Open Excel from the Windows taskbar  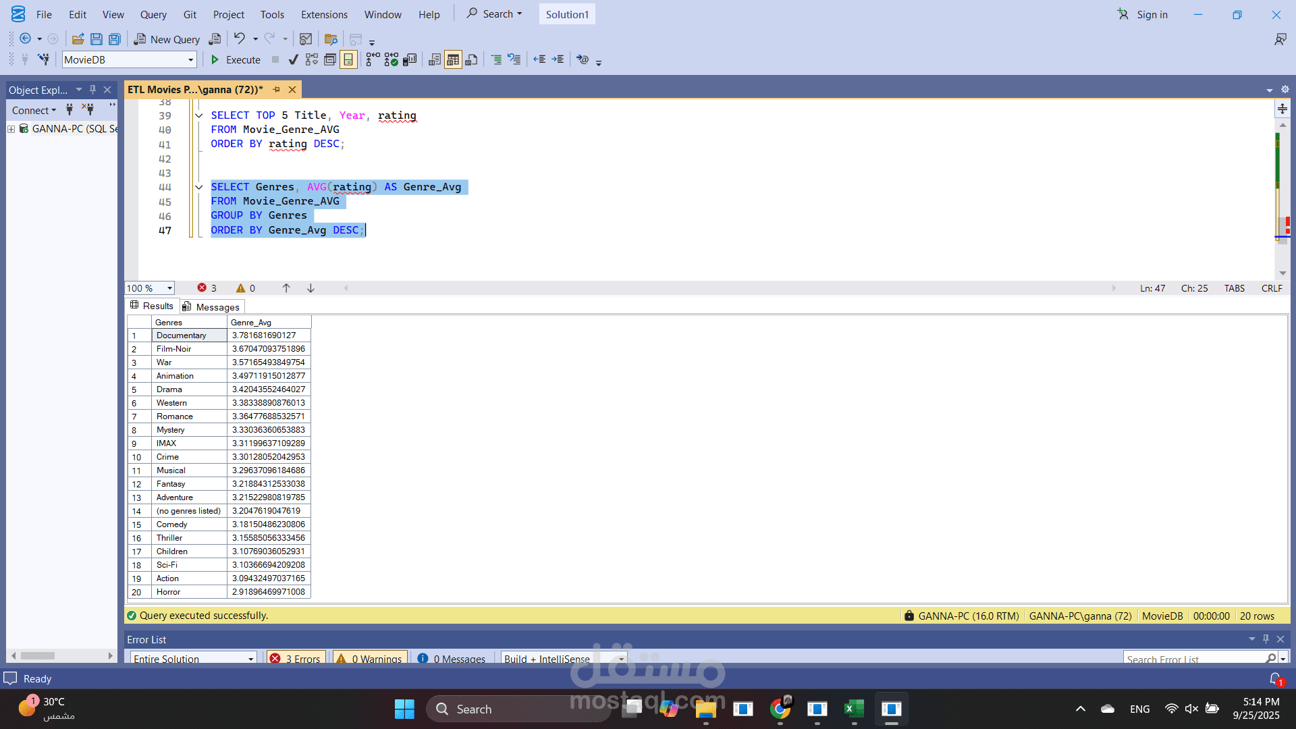[854, 709]
